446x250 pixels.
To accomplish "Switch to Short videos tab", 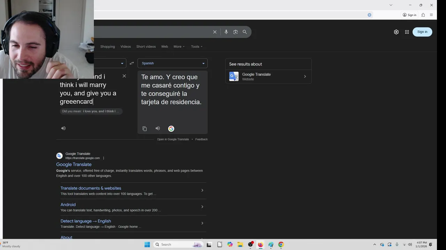I will pyautogui.click(x=146, y=47).
